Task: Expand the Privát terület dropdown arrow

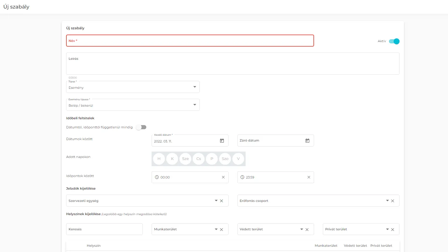Action: [387, 229]
